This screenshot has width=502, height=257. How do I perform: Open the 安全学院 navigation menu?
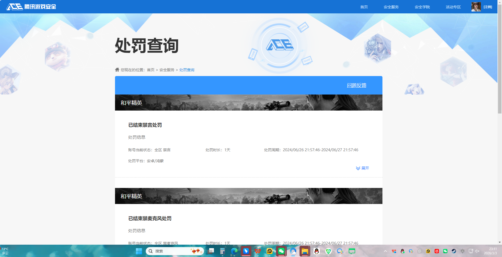pos(422,7)
